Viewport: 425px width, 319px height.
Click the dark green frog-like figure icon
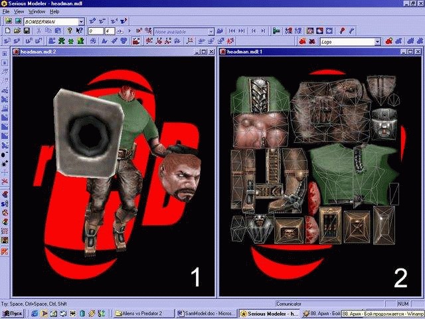(x=62, y=41)
